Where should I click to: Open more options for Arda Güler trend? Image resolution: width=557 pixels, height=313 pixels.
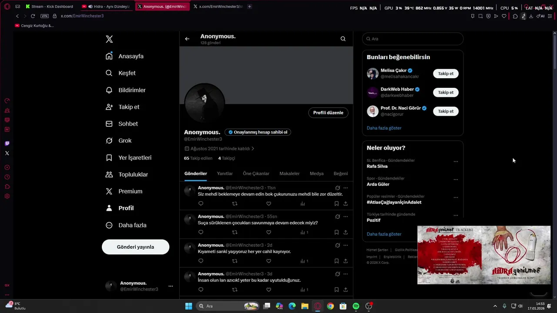click(x=456, y=179)
